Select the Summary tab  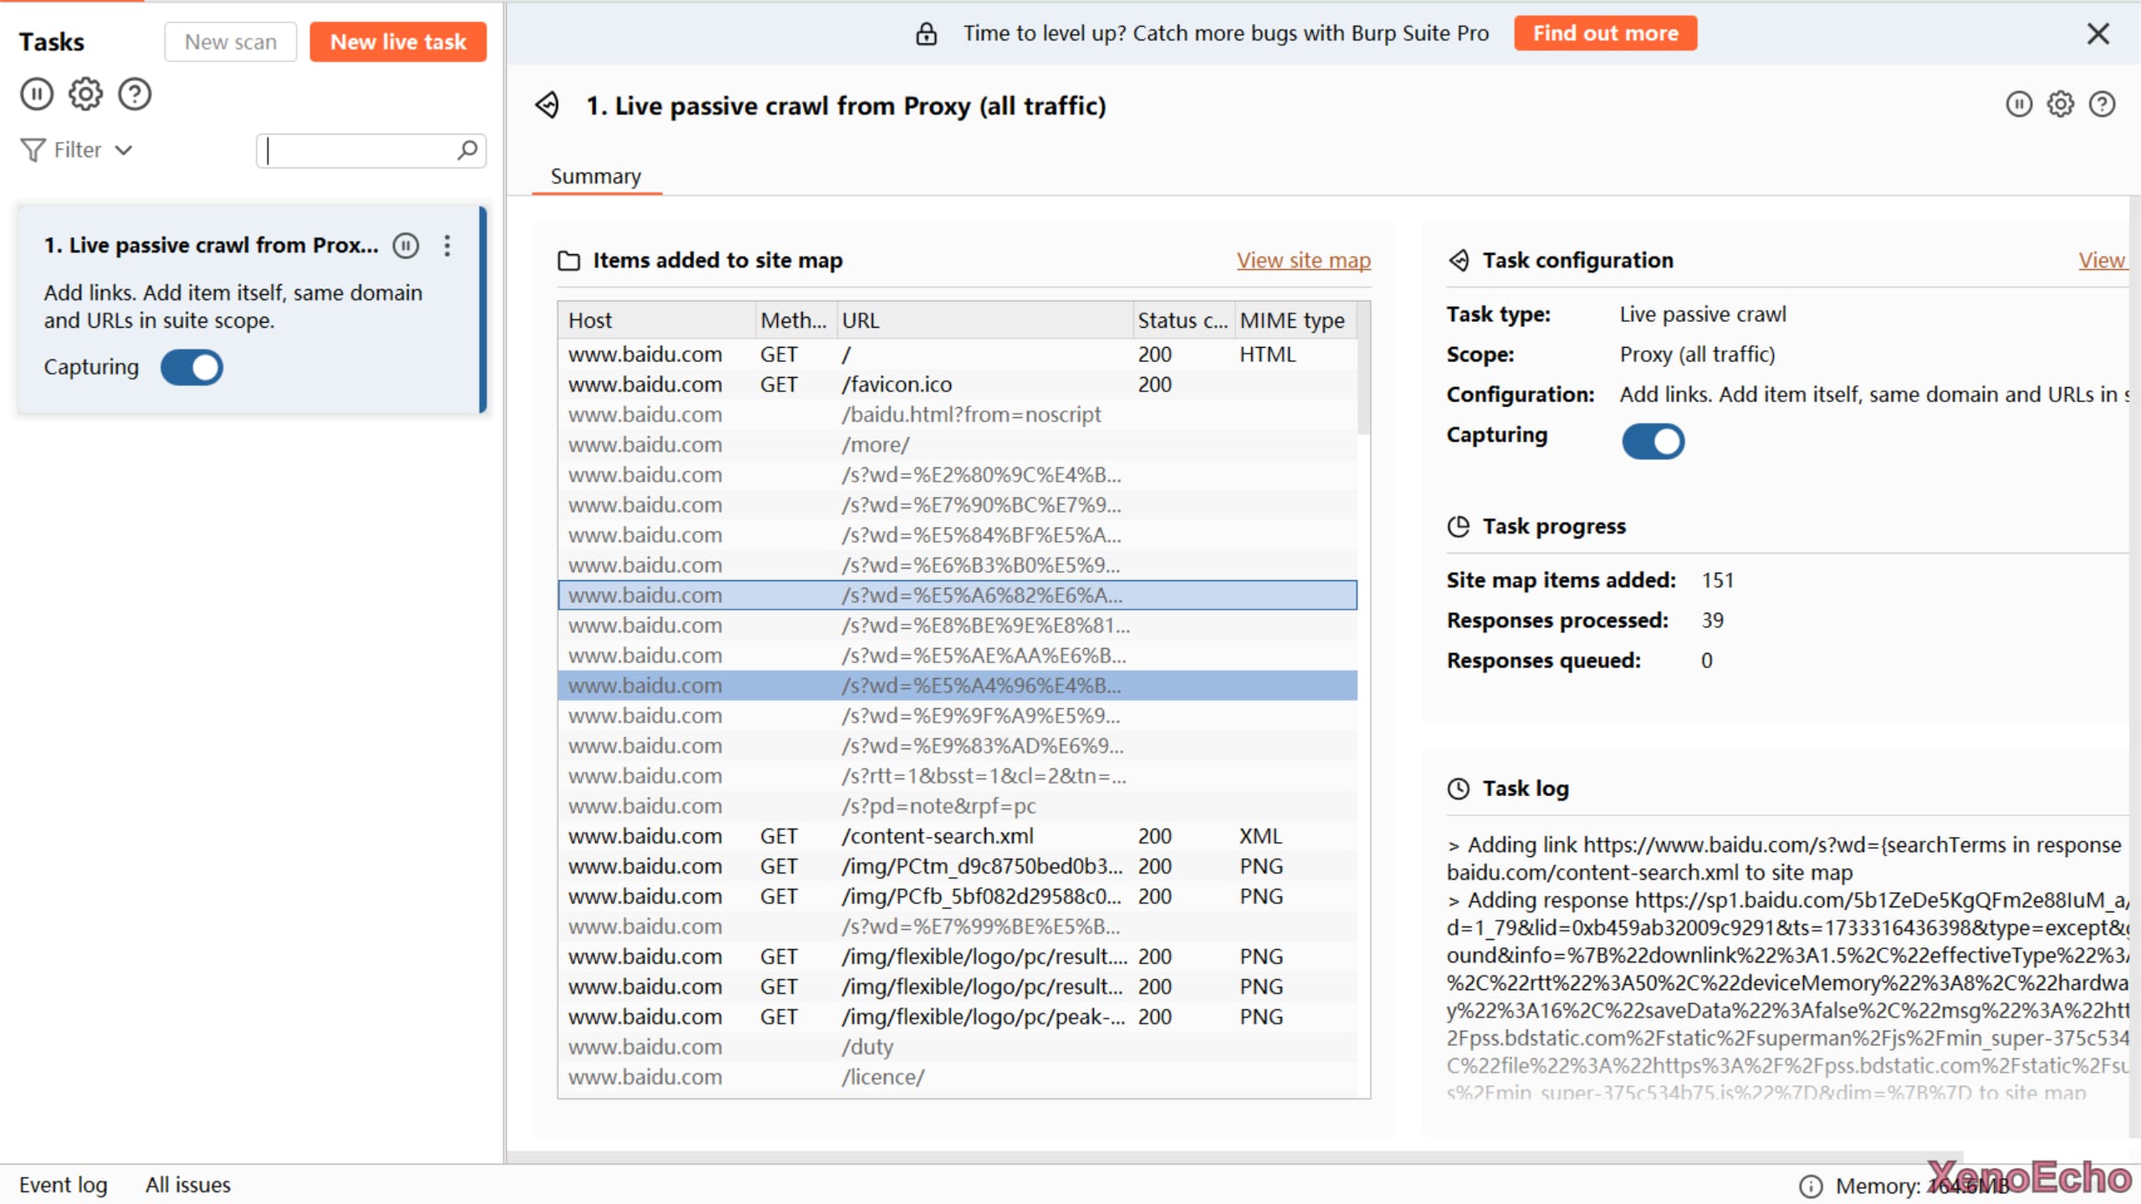coord(595,176)
